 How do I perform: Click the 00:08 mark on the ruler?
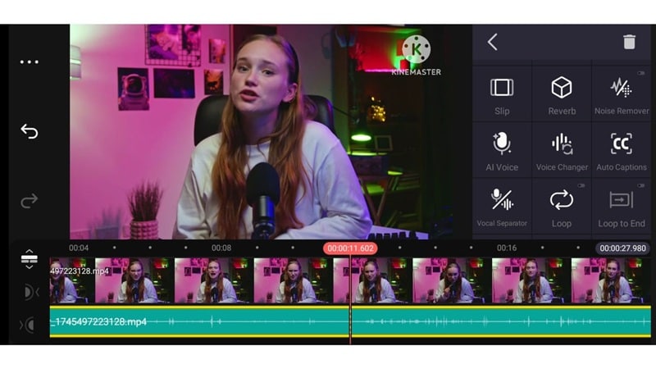tap(221, 248)
